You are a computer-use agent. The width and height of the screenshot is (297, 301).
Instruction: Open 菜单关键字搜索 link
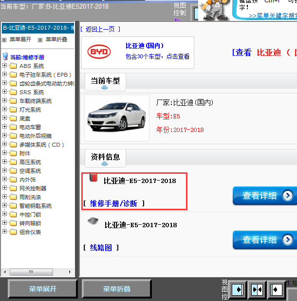(x=273, y=16)
